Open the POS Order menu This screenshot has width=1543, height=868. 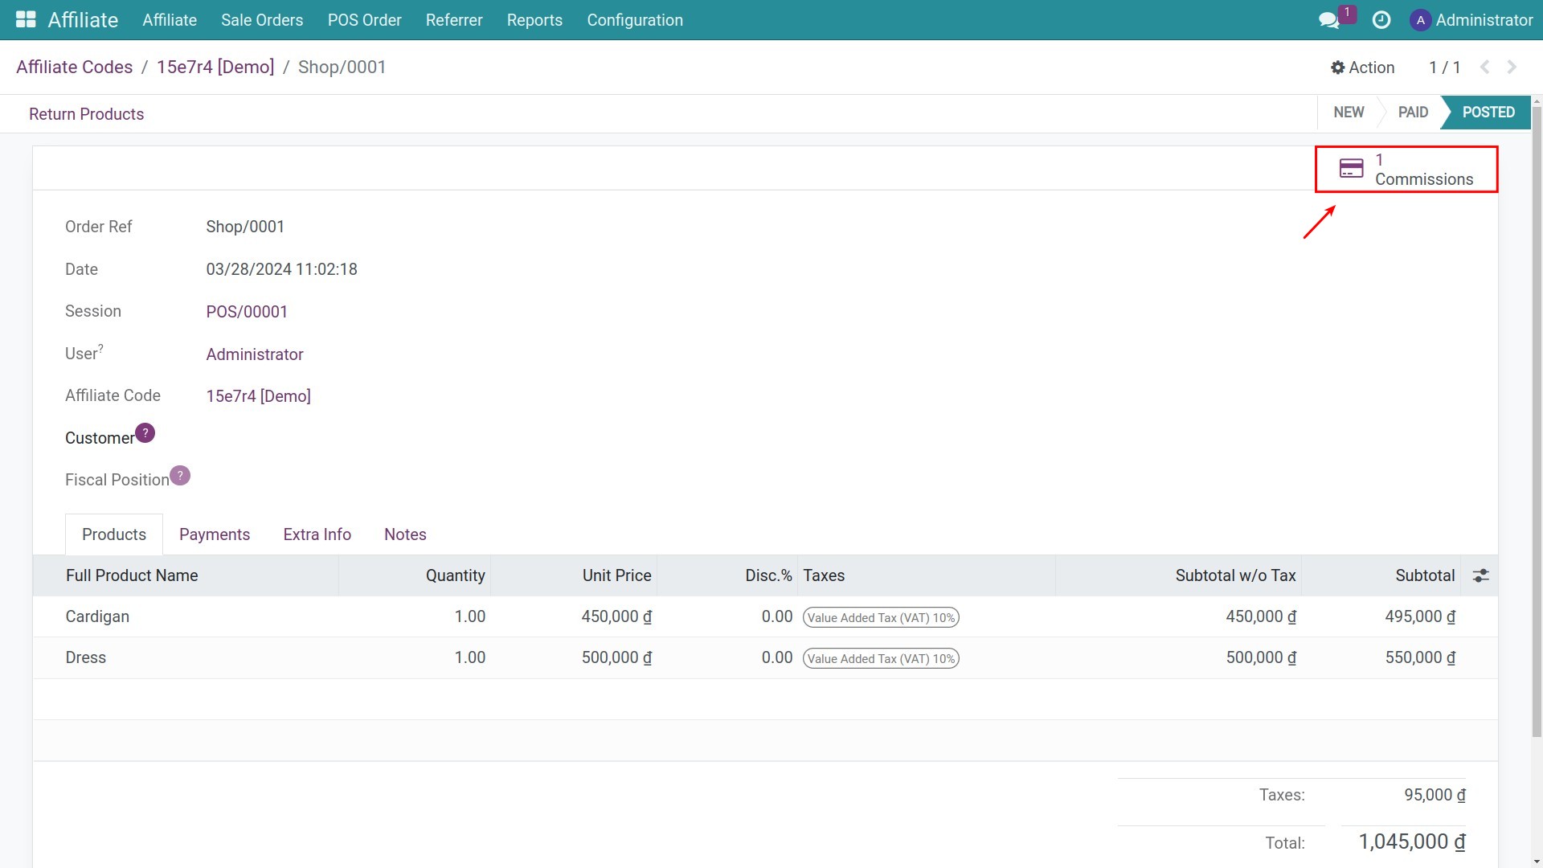tap(364, 20)
